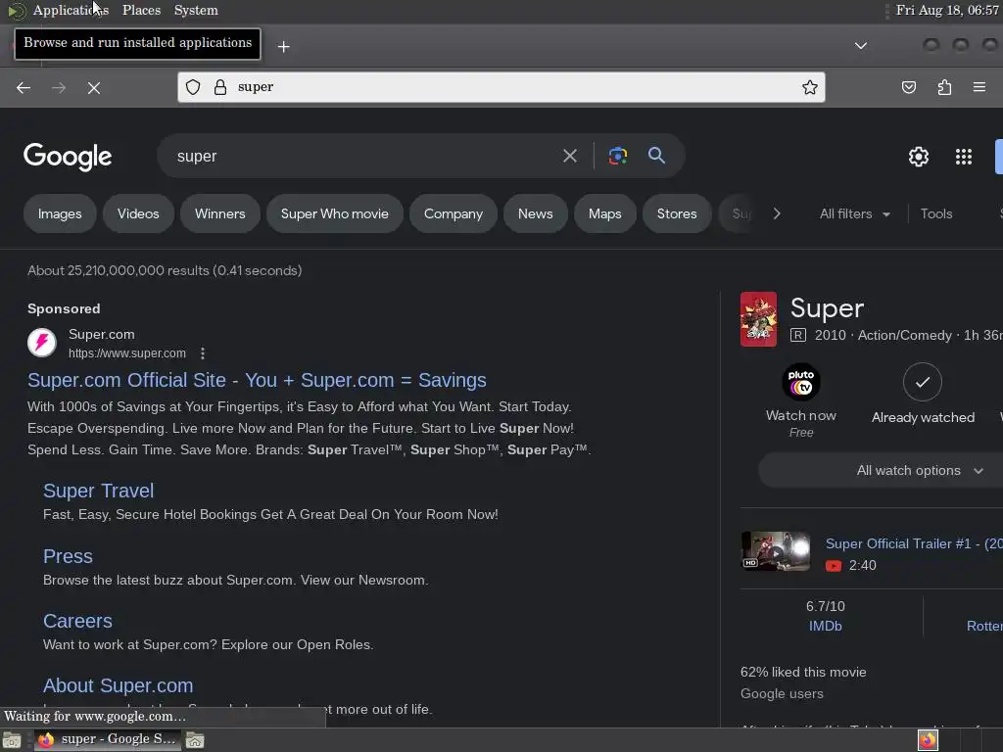Image resolution: width=1003 pixels, height=752 pixels.
Task: Click in the Google search field
Action: tap(364, 156)
